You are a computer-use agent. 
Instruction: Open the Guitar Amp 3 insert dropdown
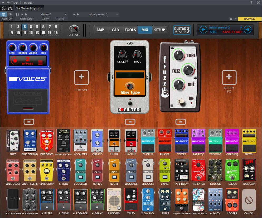pos(42,8)
